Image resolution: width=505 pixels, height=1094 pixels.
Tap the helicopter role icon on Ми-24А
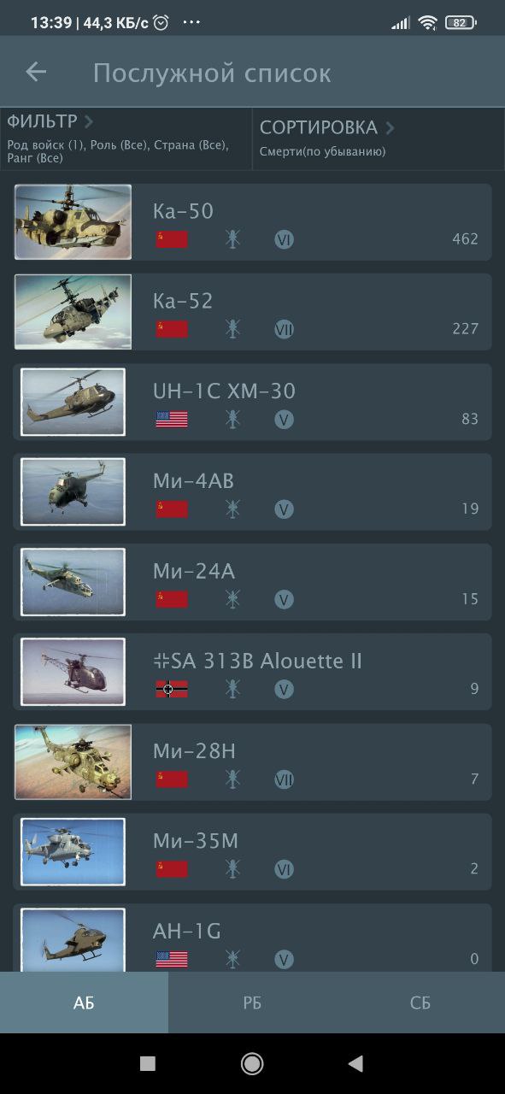coord(232,599)
